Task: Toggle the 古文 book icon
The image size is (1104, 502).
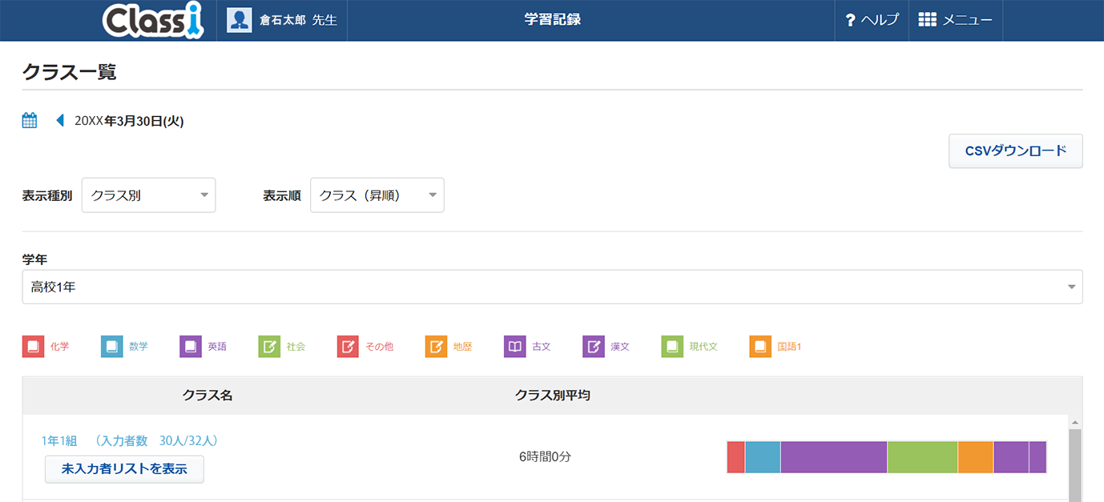Action: pos(514,347)
